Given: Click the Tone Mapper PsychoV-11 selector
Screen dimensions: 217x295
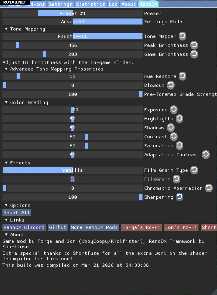Looking at the screenshot, I should pos(72,36).
